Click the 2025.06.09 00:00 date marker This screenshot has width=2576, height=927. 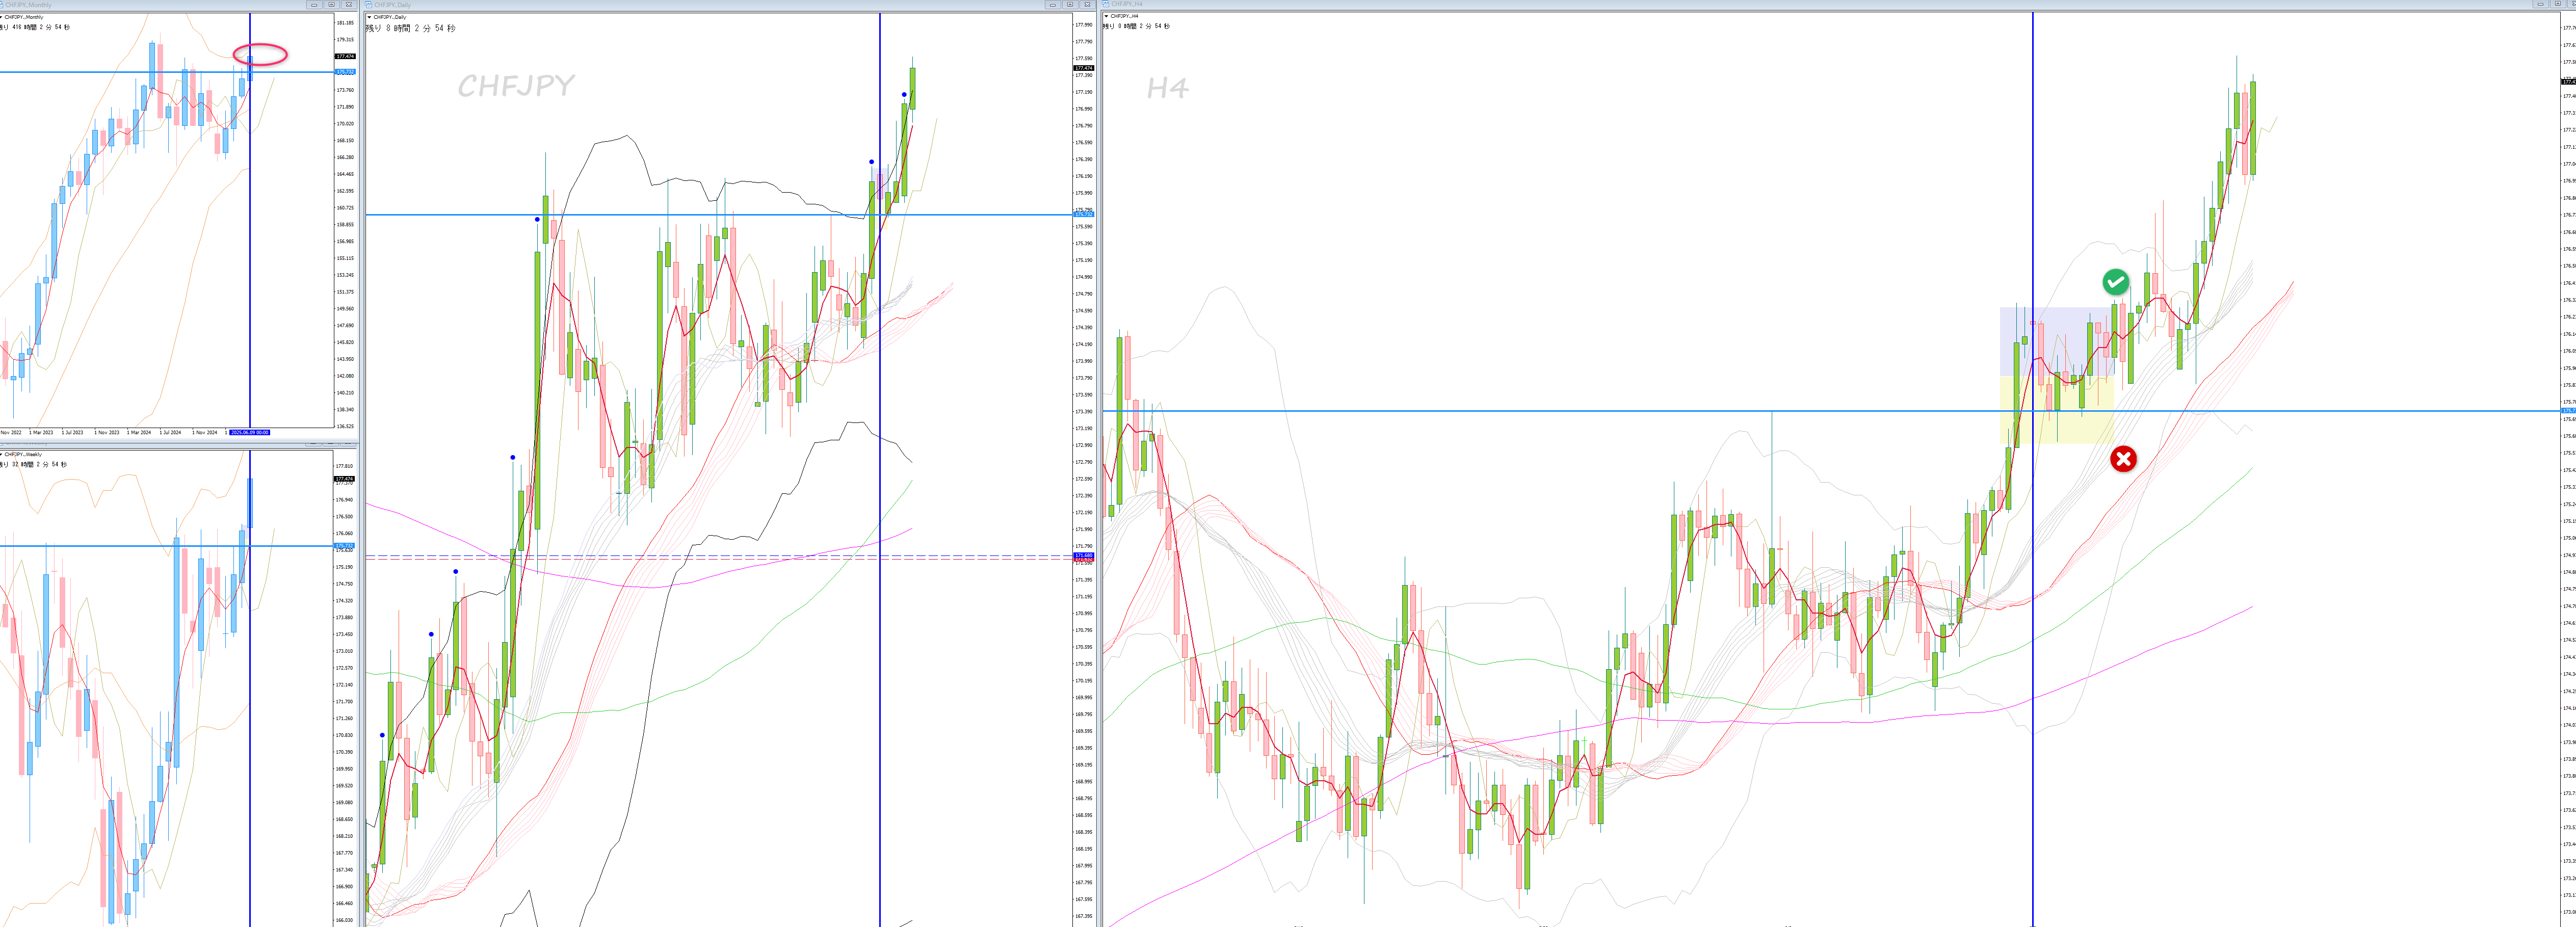pos(250,432)
